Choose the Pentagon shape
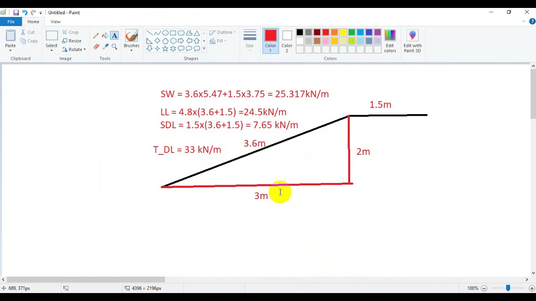This screenshot has height=301, width=536. click(165, 41)
